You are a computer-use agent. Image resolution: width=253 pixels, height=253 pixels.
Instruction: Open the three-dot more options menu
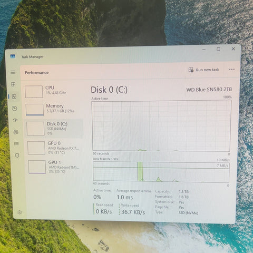point(232,69)
